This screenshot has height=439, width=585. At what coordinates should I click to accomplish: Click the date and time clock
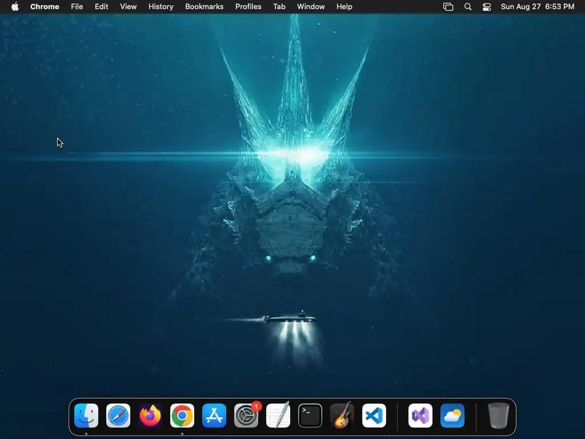click(x=537, y=7)
